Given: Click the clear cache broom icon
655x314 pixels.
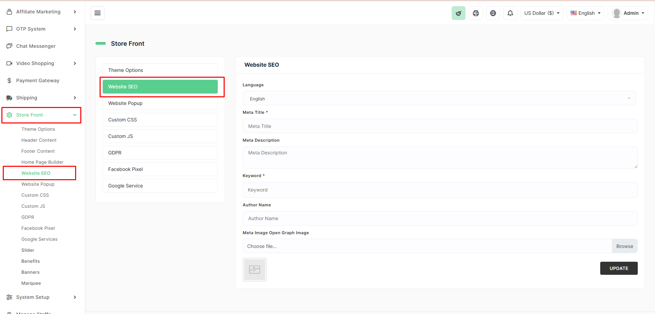Looking at the screenshot, I should [458, 13].
